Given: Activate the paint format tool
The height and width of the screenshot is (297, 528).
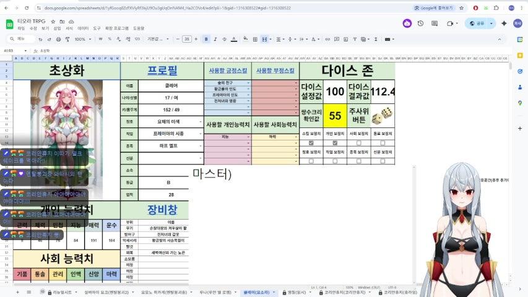Looking at the screenshot, I should [x=67, y=40].
